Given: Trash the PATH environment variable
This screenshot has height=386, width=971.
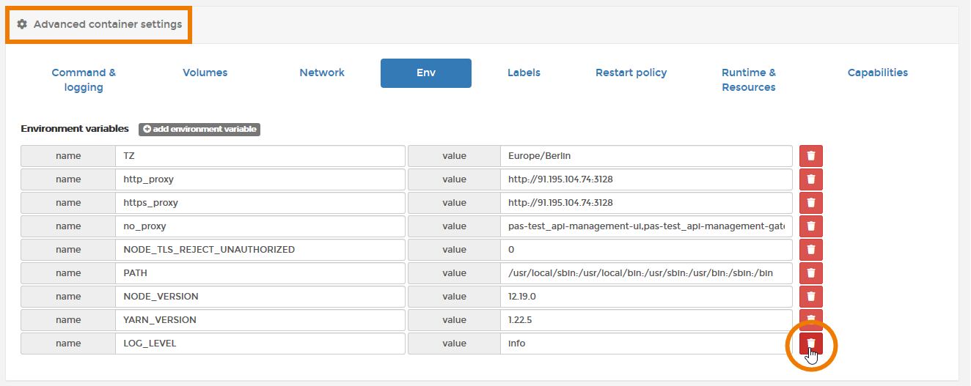Looking at the screenshot, I should [x=810, y=273].
